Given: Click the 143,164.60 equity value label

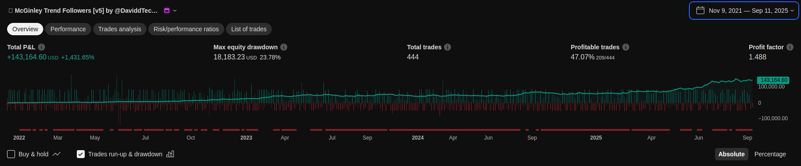Looking at the screenshot, I should pos(773,80).
